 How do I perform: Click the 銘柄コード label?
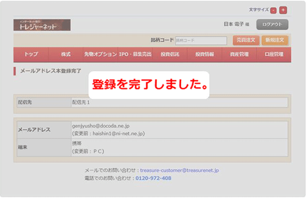point(162,40)
